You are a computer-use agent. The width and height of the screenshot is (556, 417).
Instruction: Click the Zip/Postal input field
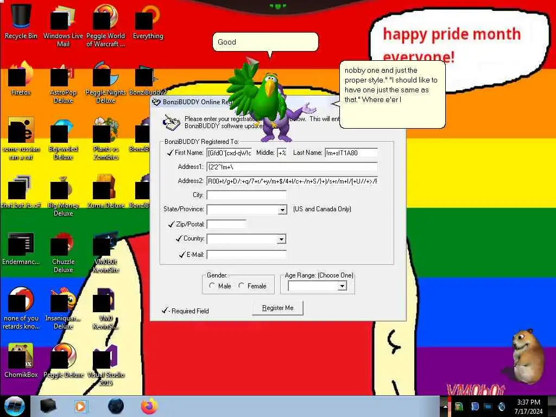coord(226,224)
